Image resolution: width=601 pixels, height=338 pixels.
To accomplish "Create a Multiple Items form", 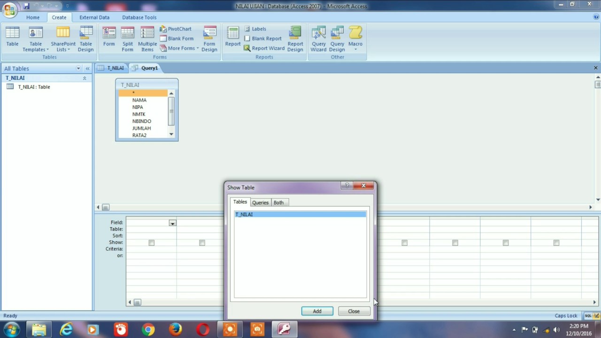I will [x=147, y=38].
